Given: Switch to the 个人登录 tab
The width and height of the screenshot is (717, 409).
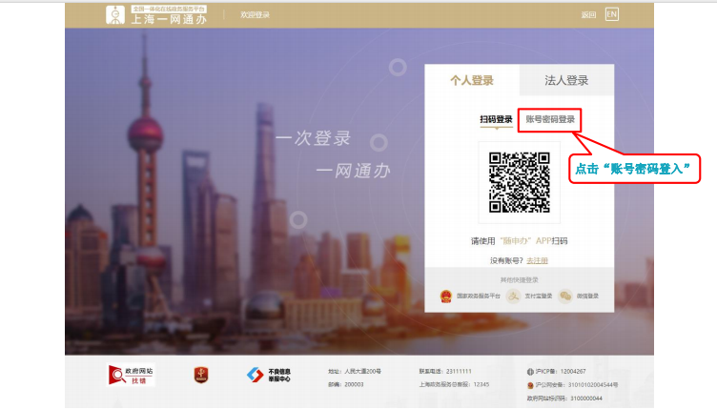Looking at the screenshot, I should pyautogui.click(x=472, y=81).
